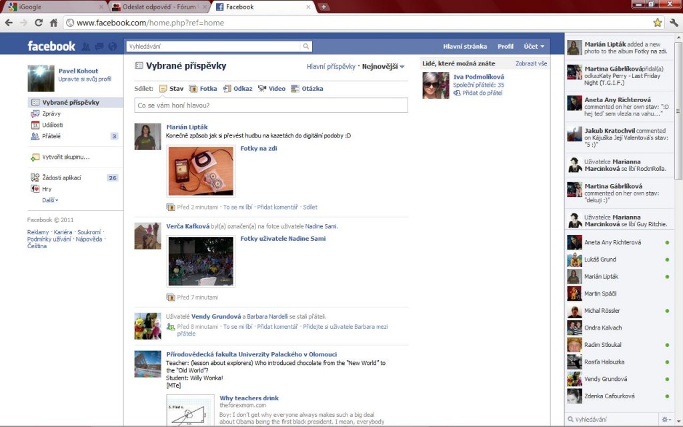Open the browser home page icon
This screenshot has width=683, height=427.
point(53,23)
